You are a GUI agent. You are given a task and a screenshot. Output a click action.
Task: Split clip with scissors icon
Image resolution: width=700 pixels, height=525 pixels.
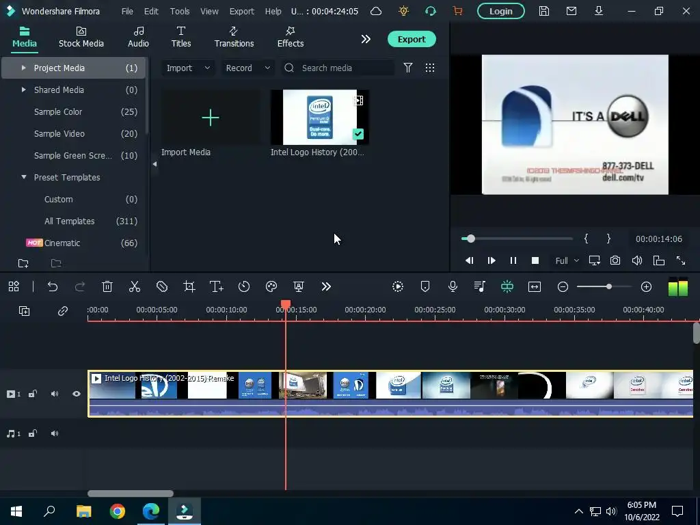[x=135, y=286]
